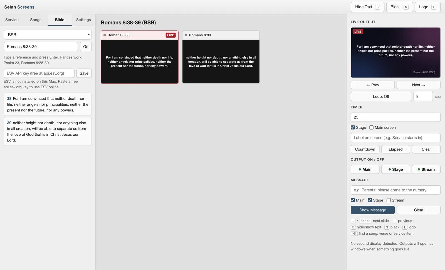This screenshot has width=445, height=270.
Task: Click the Romans 8:39 slide thumbnail
Action: (221, 57)
